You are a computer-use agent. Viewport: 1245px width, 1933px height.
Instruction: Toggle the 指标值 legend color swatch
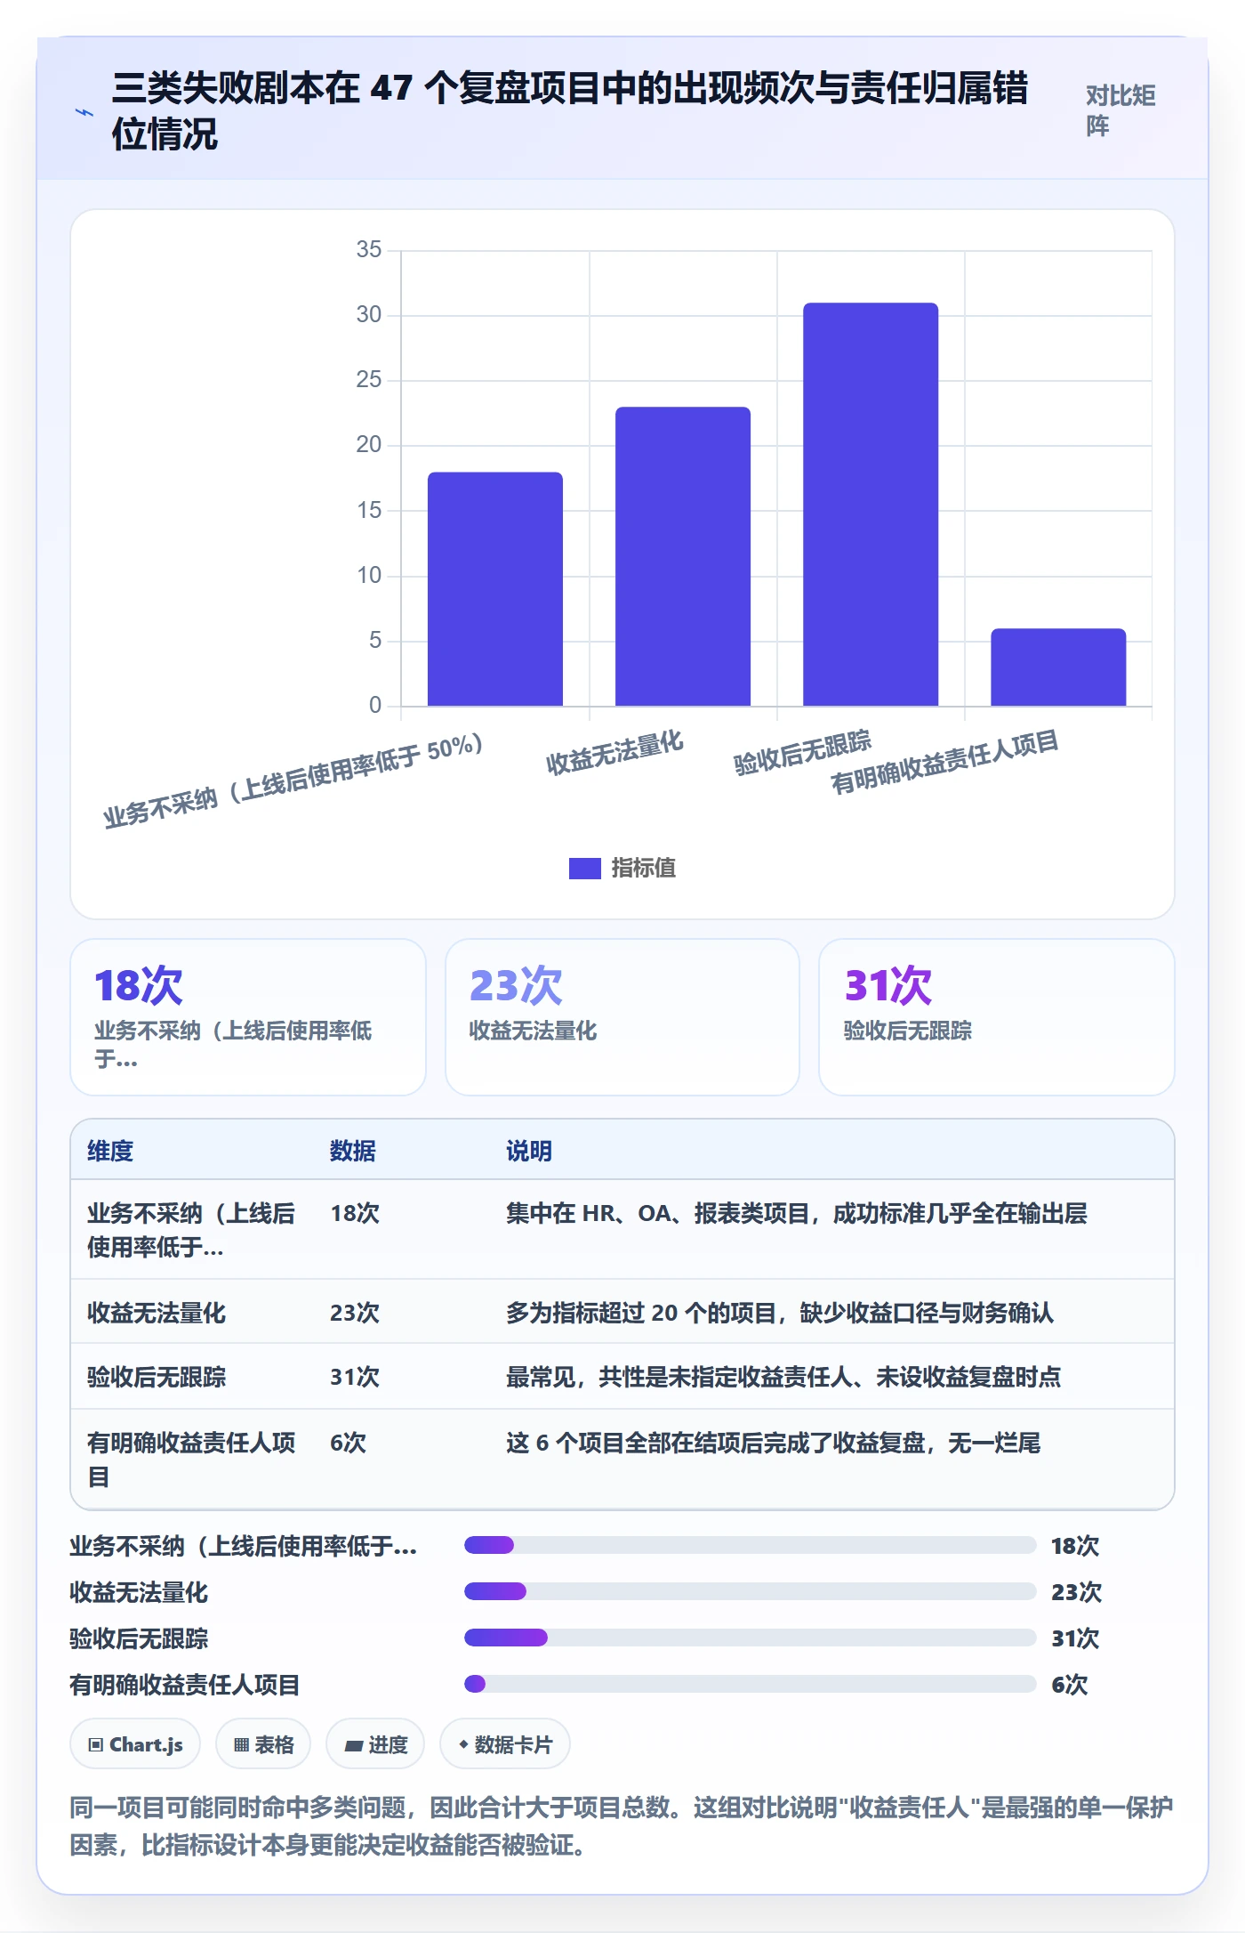click(x=585, y=868)
